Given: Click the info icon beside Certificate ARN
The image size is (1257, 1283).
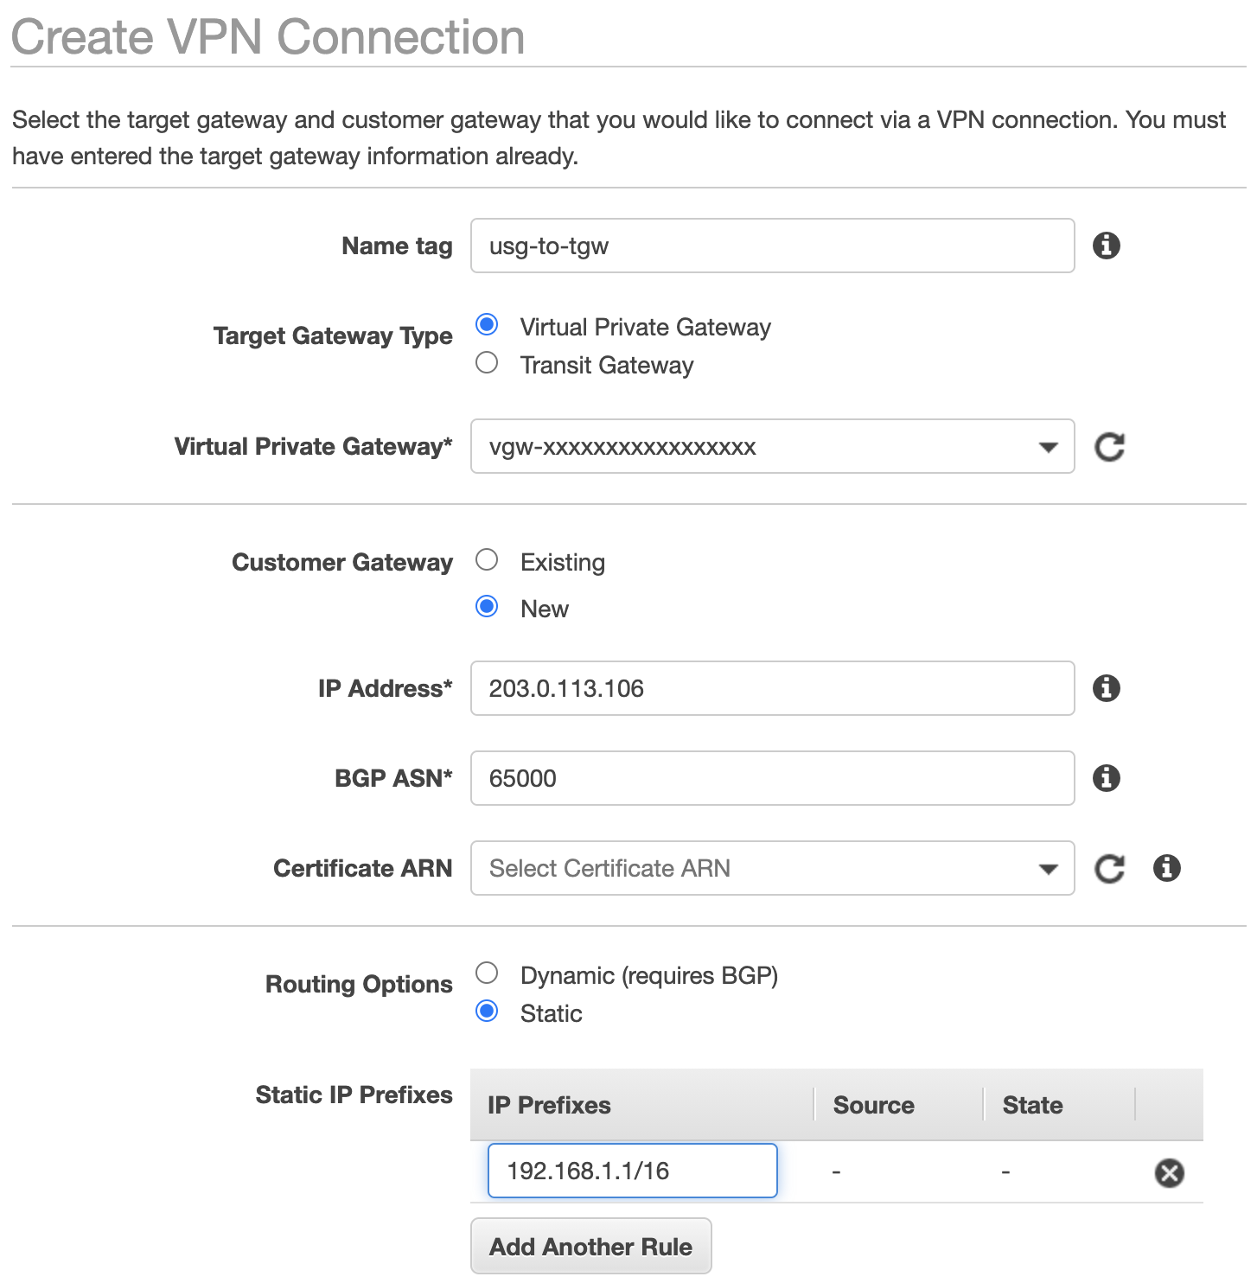Looking at the screenshot, I should [1166, 868].
